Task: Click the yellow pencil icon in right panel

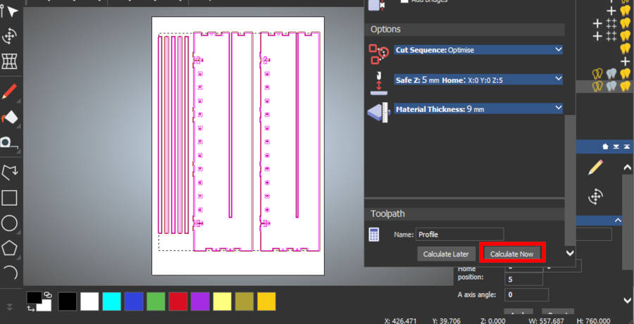Action: point(595,167)
